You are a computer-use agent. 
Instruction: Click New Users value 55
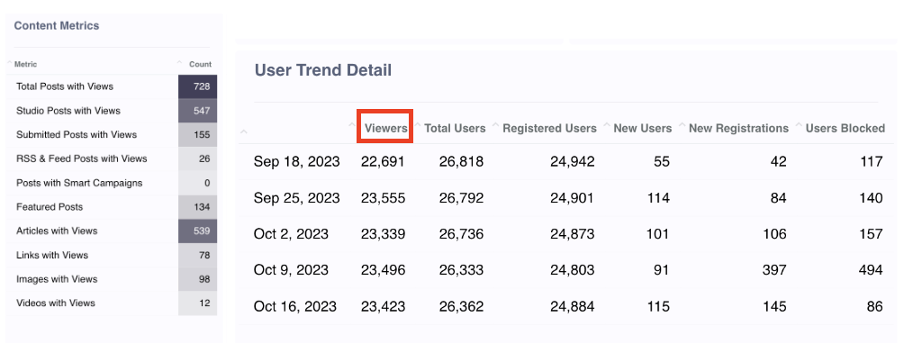[x=662, y=162]
